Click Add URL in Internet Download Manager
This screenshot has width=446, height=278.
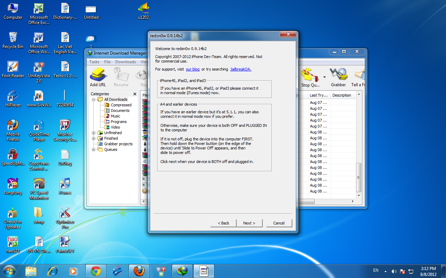click(98, 77)
